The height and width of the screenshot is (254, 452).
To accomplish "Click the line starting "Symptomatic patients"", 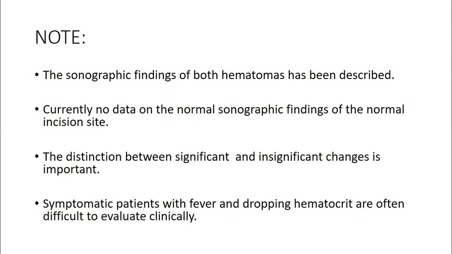I will (x=223, y=204).
